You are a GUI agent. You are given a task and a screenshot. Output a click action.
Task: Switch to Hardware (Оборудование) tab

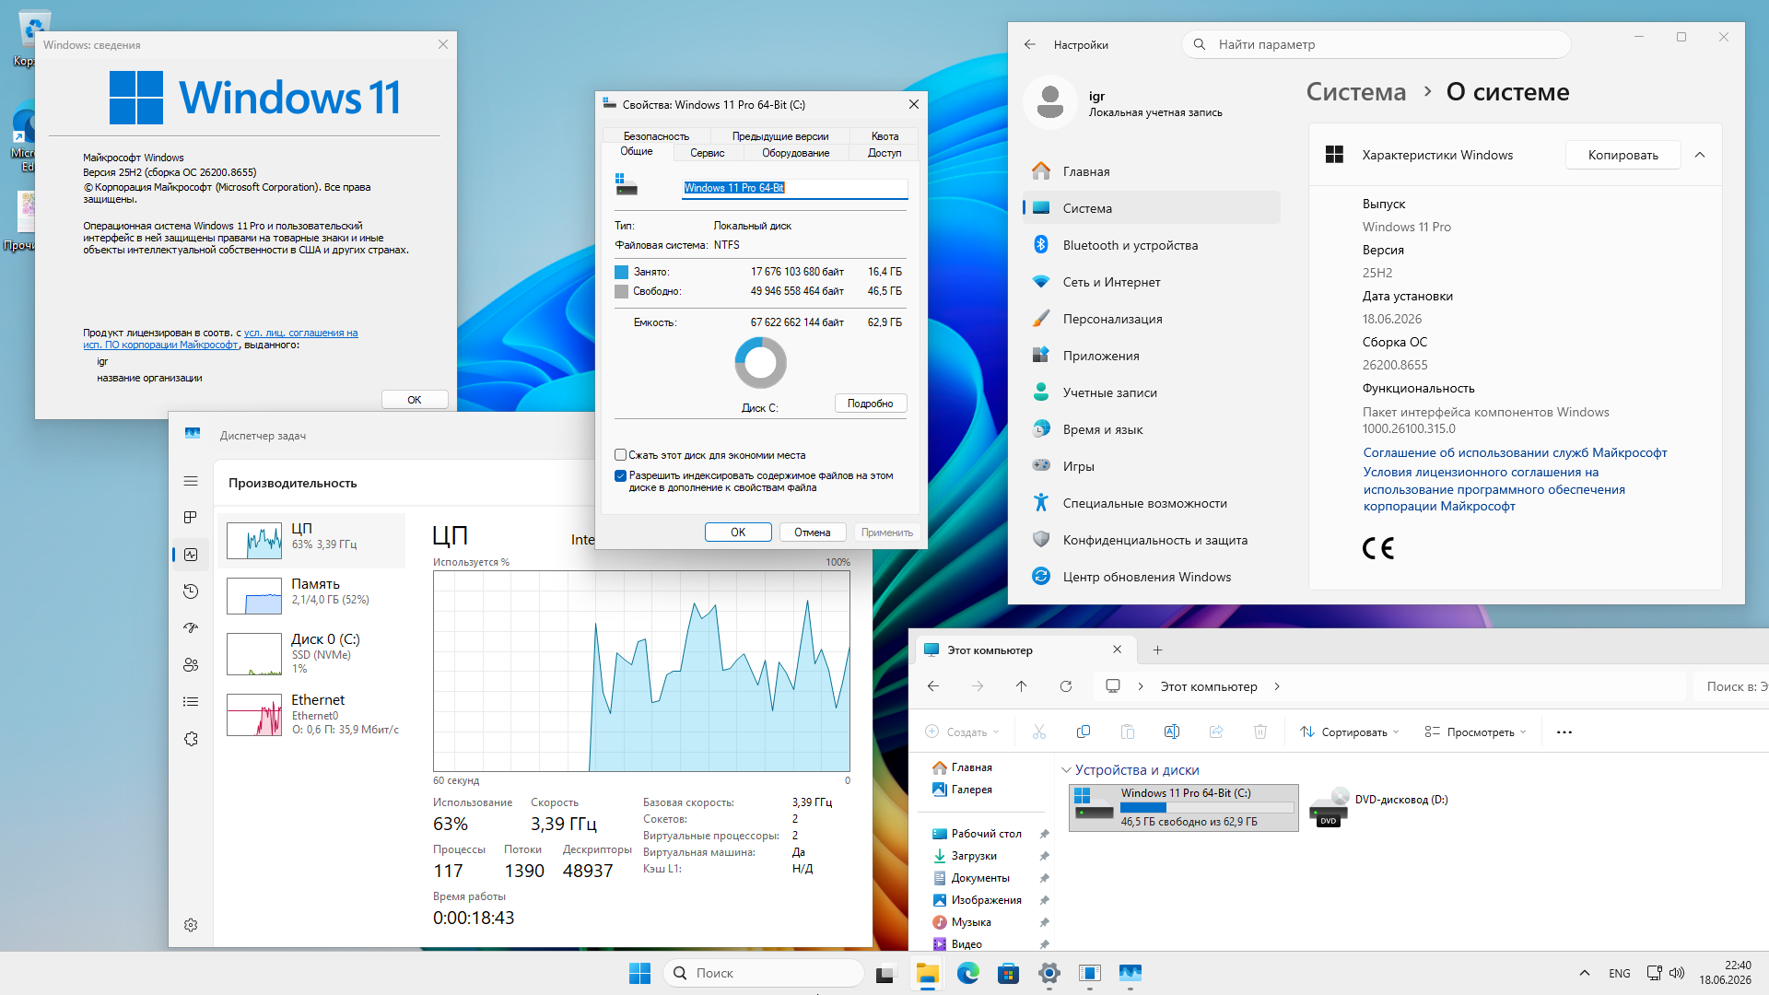pos(796,153)
